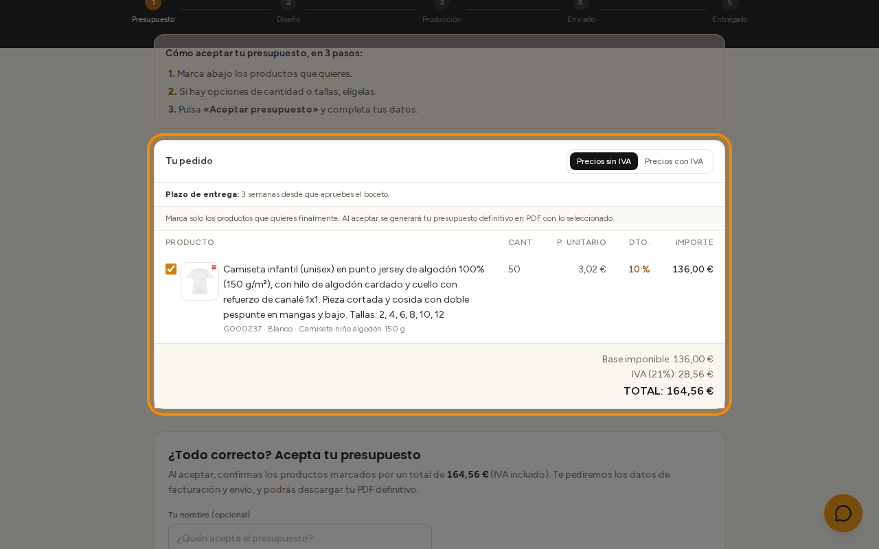Click the Camiseta infantil product description

[x=354, y=292]
